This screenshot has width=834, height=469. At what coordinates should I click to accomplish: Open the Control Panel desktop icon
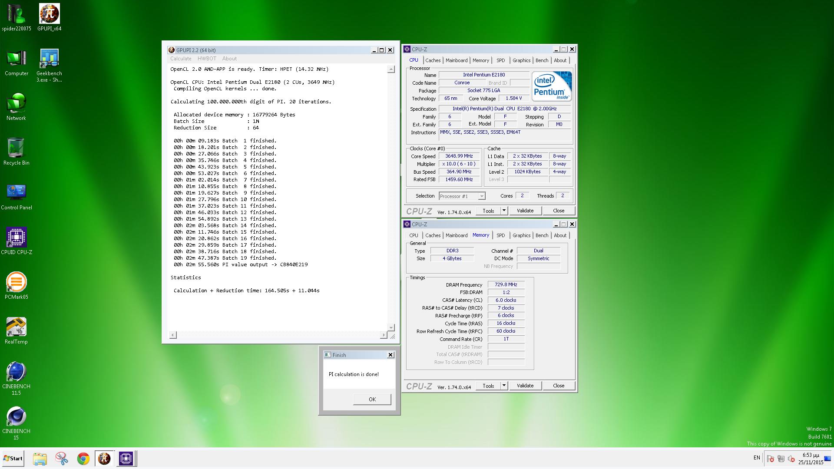pos(17,196)
